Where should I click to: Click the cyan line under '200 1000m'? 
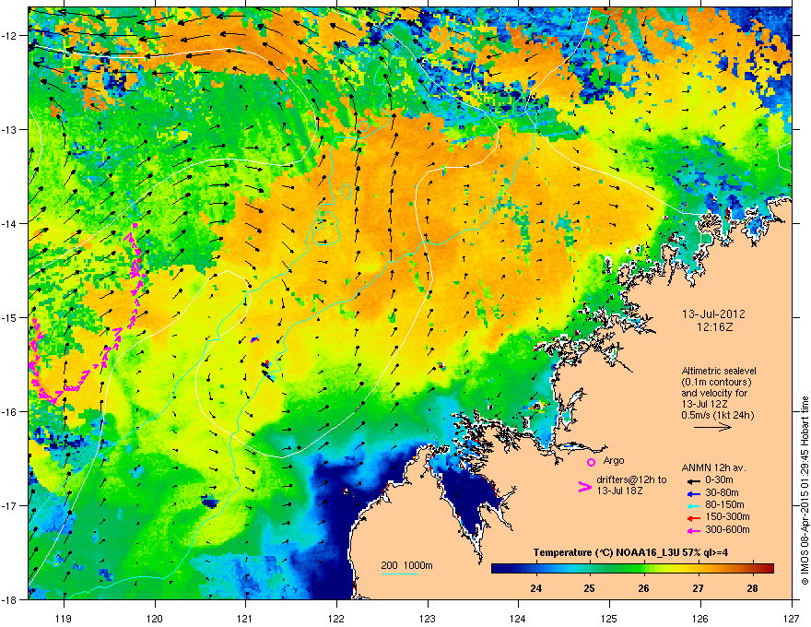(x=399, y=574)
